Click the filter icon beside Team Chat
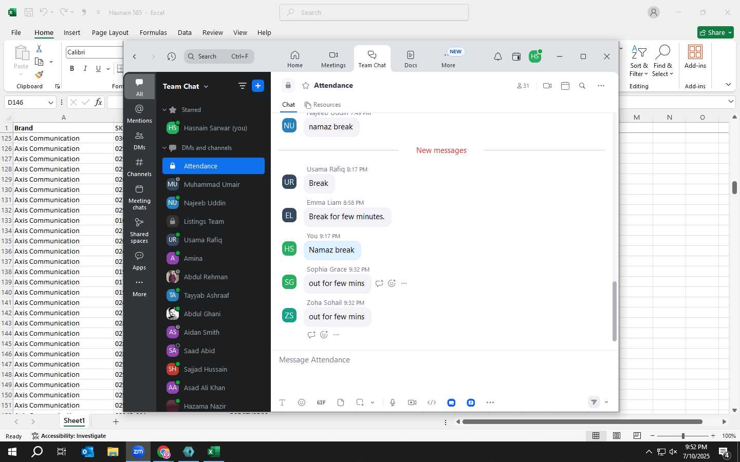The height and width of the screenshot is (462, 740). 243,86
